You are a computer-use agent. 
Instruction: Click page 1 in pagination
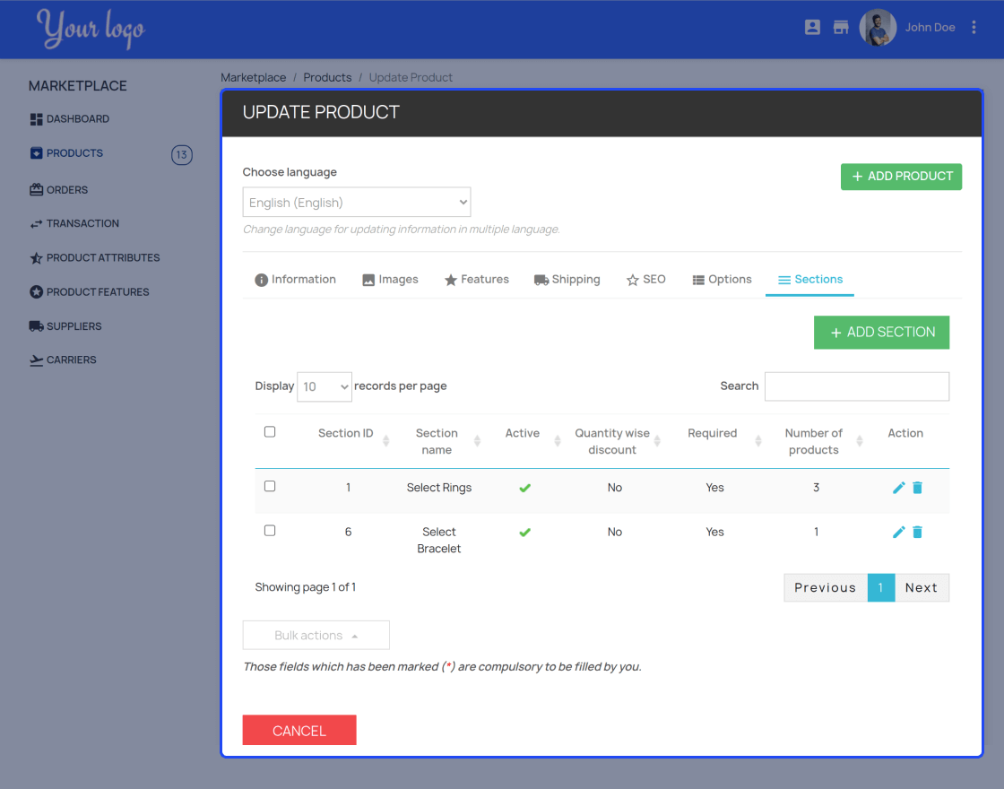[x=881, y=588]
